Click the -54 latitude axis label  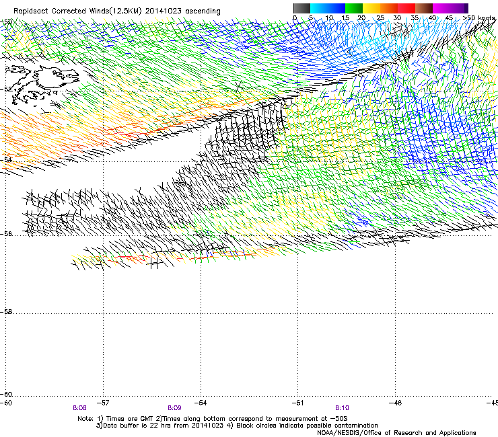[6, 159]
